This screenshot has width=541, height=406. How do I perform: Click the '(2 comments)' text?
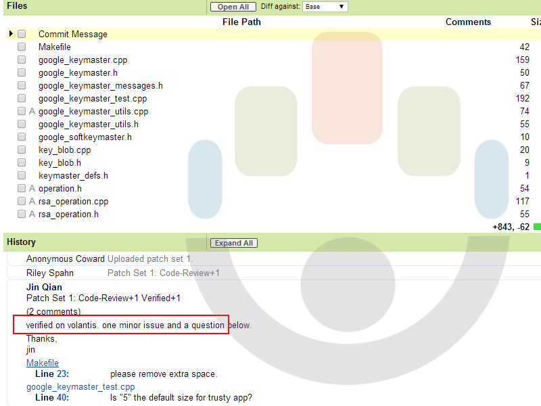[x=53, y=312]
